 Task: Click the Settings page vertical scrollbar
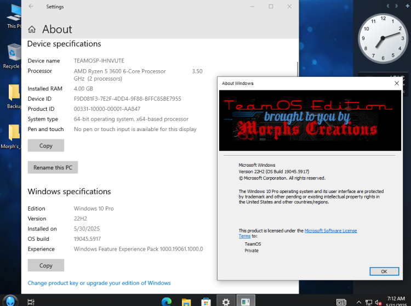click(297, 69)
